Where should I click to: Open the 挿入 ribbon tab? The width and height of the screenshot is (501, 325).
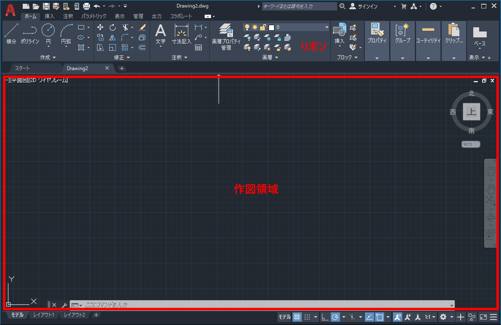(x=49, y=16)
